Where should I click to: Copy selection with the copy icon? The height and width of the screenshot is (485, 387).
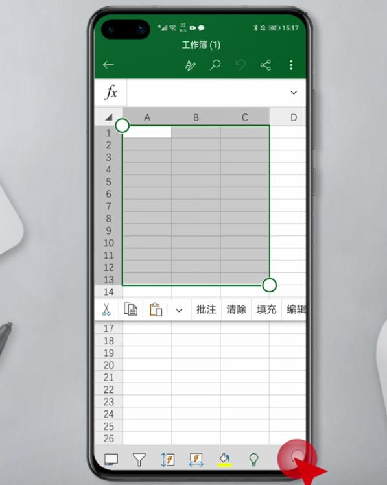coord(130,309)
